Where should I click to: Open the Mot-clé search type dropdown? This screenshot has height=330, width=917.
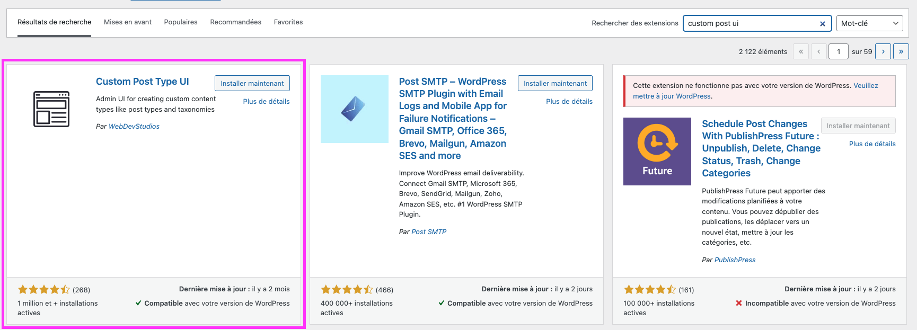click(870, 23)
